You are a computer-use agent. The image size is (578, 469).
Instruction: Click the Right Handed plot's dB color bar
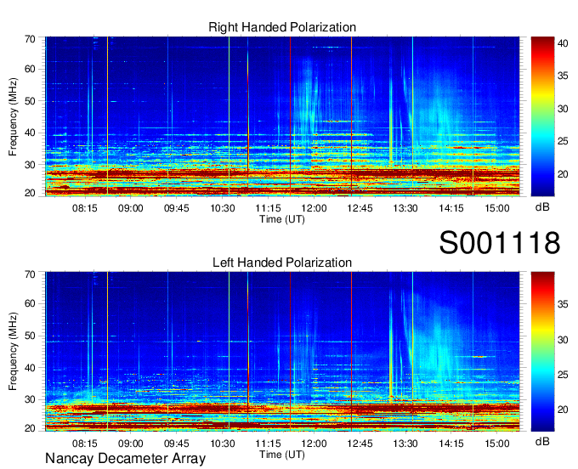pos(542,116)
